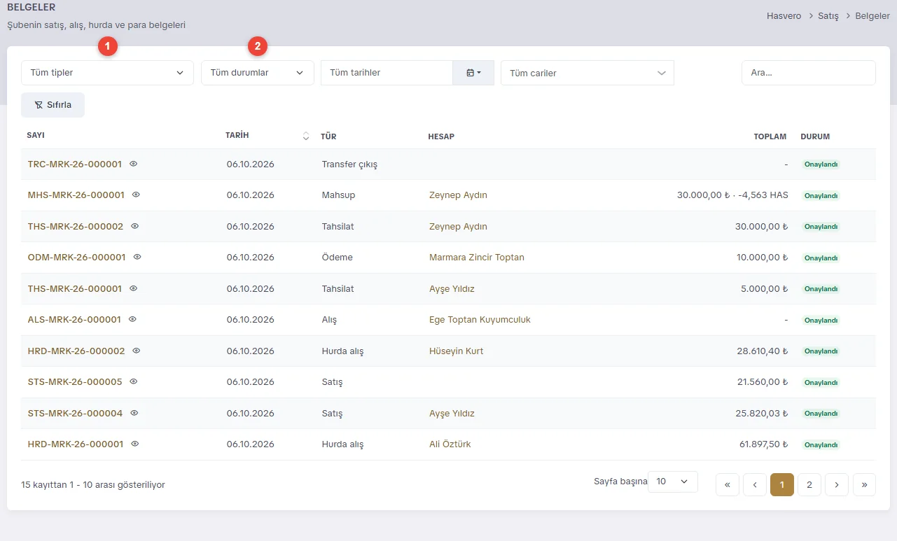Preview document TRC-MRK-26-000001 via eye icon
Screen dimensions: 897x541
[x=134, y=164]
